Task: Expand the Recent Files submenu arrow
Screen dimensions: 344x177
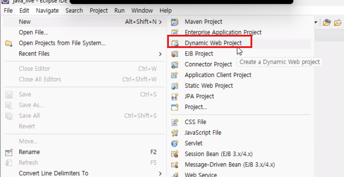Action: pos(161,54)
